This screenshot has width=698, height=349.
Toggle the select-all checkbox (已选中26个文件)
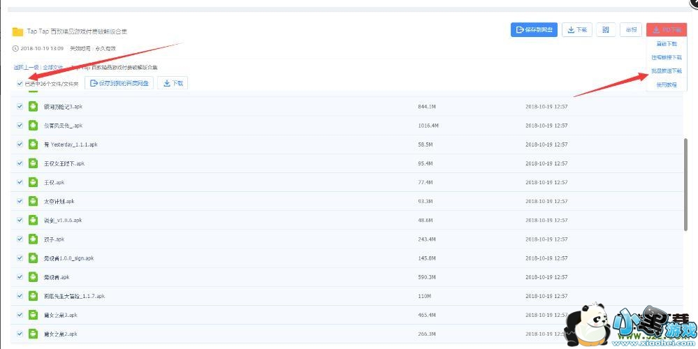click(20, 83)
